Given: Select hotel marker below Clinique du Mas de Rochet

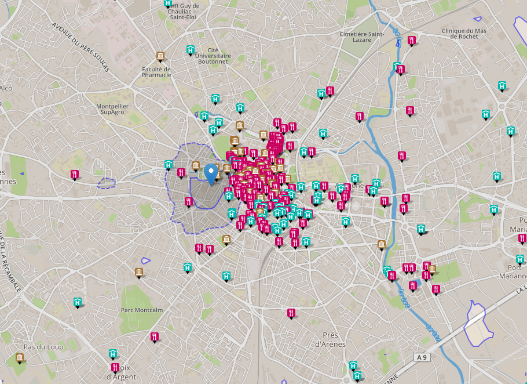Looking at the screenshot, I should 502,86.
